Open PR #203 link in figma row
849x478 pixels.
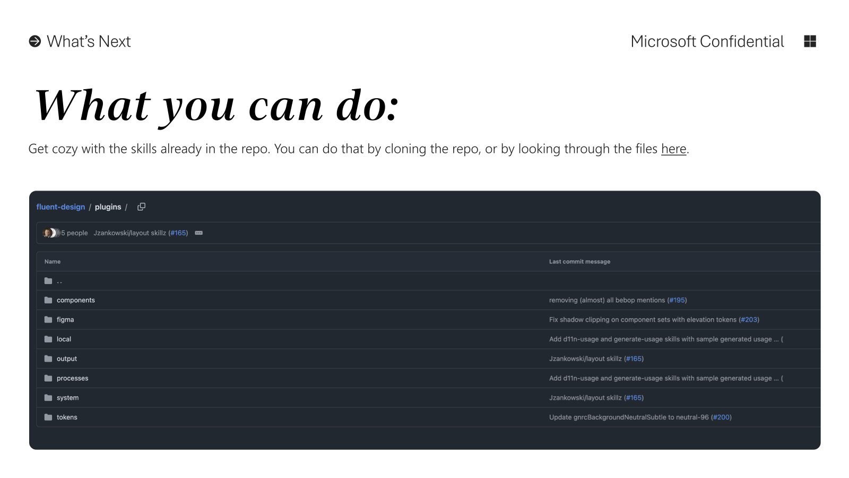pyautogui.click(x=749, y=320)
